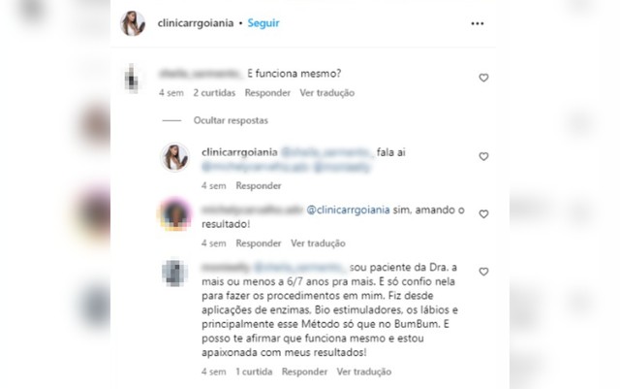Like the 'sim, amando o resultado!' reply
This screenshot has height=389, width=620.
[483, 214]
